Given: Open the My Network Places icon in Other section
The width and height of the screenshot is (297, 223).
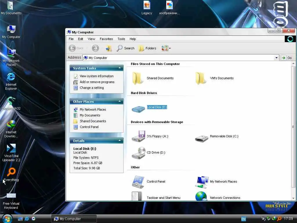Looking at the screenshot, I should tap(202, 182).
